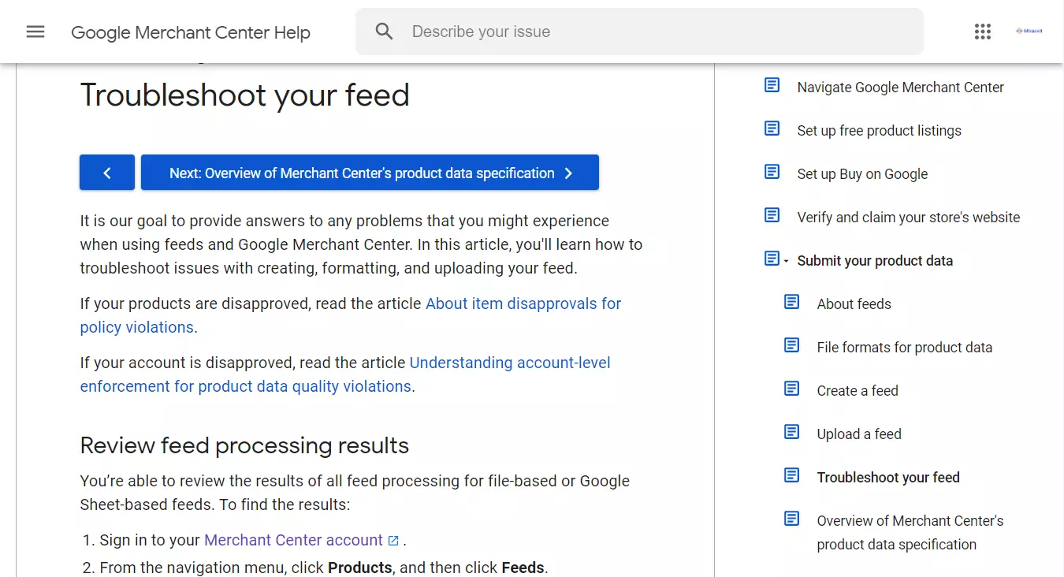
Task: Click the document icon beside Create a feed
Action: click(792, 389)
